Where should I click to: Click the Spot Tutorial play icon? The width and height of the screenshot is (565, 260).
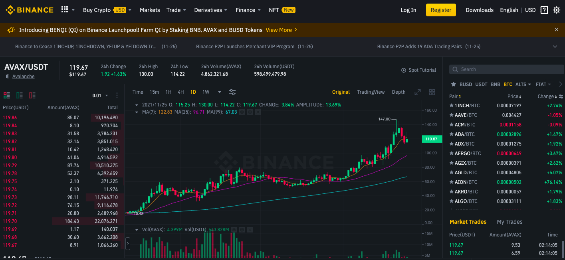[x=404, y=70]
